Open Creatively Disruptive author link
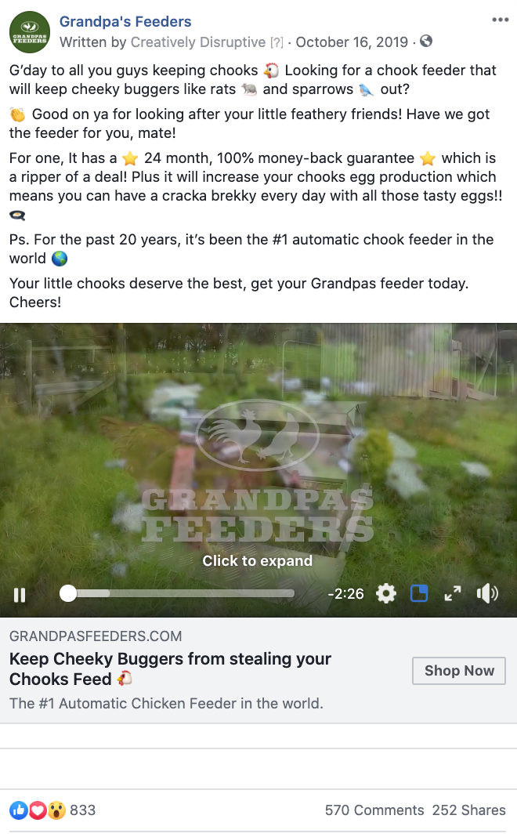This screenshot has height=837, width=517. coord(198,42)
